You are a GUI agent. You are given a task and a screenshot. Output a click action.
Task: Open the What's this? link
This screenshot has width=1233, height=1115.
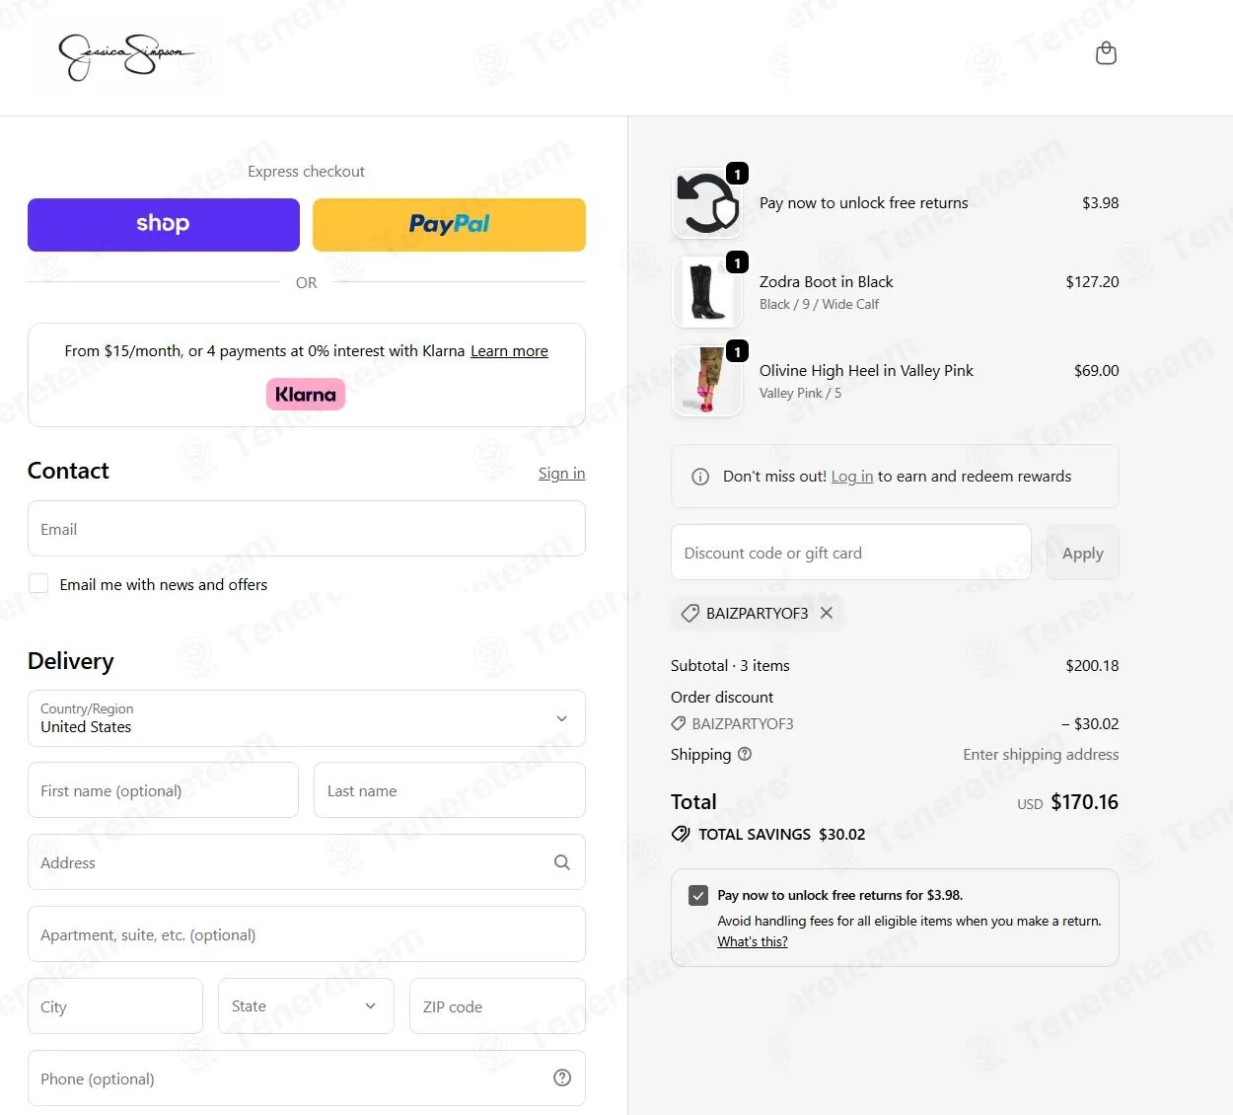(x=753, y=941)
